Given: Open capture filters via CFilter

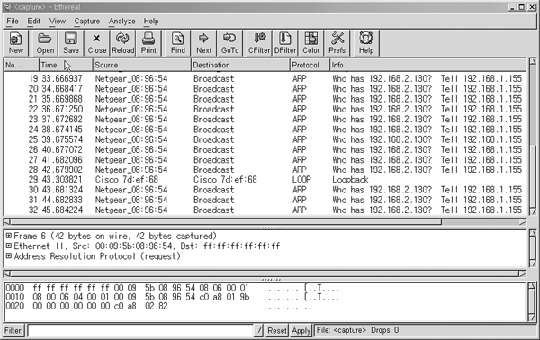Looking at the screenshot, I should pyautogui.click(x=259, y=42).
